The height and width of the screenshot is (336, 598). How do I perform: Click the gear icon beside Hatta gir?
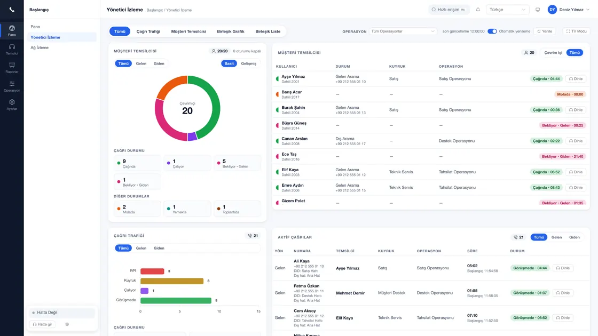[x=67, y=324]
